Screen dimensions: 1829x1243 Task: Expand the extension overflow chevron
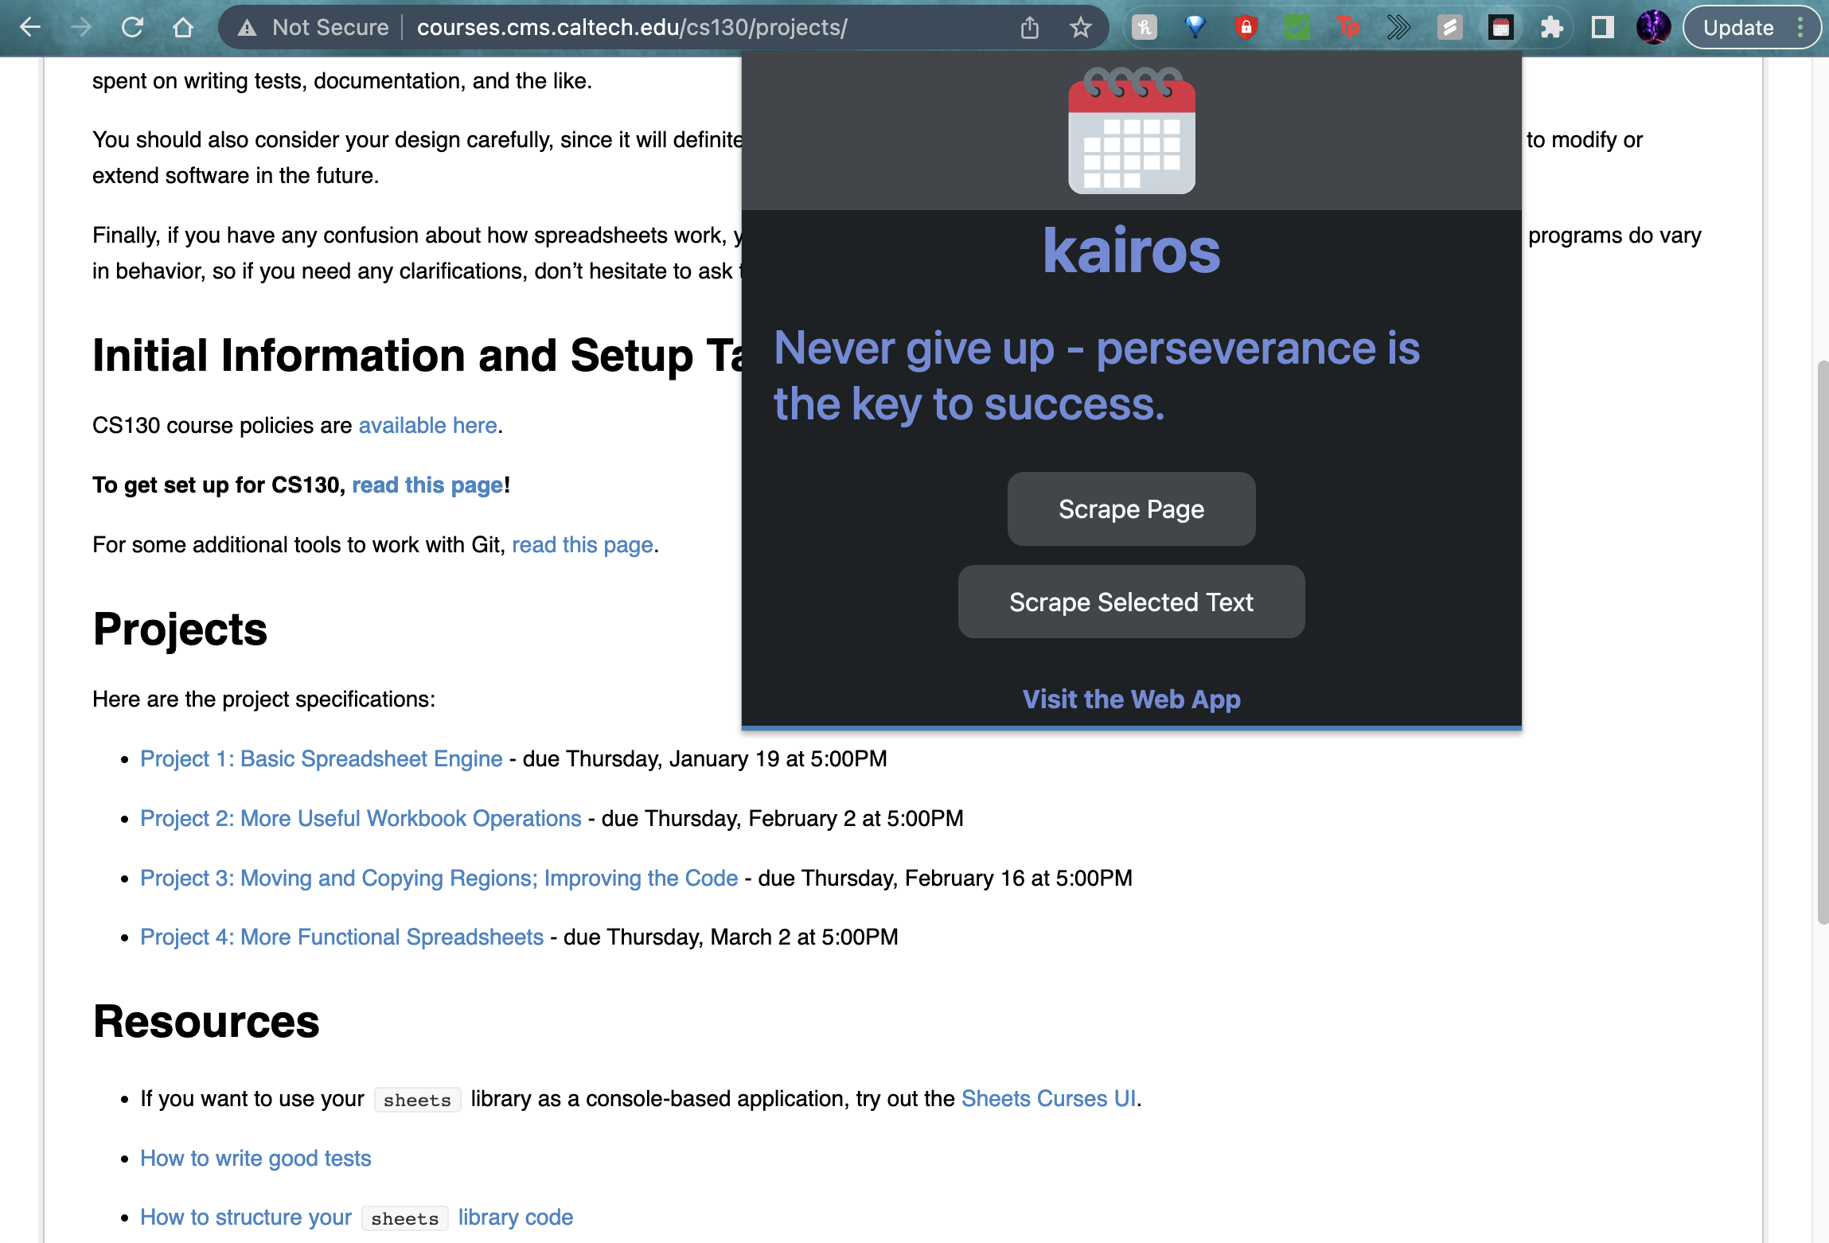pyautogui.click(x=1398, y=26)
